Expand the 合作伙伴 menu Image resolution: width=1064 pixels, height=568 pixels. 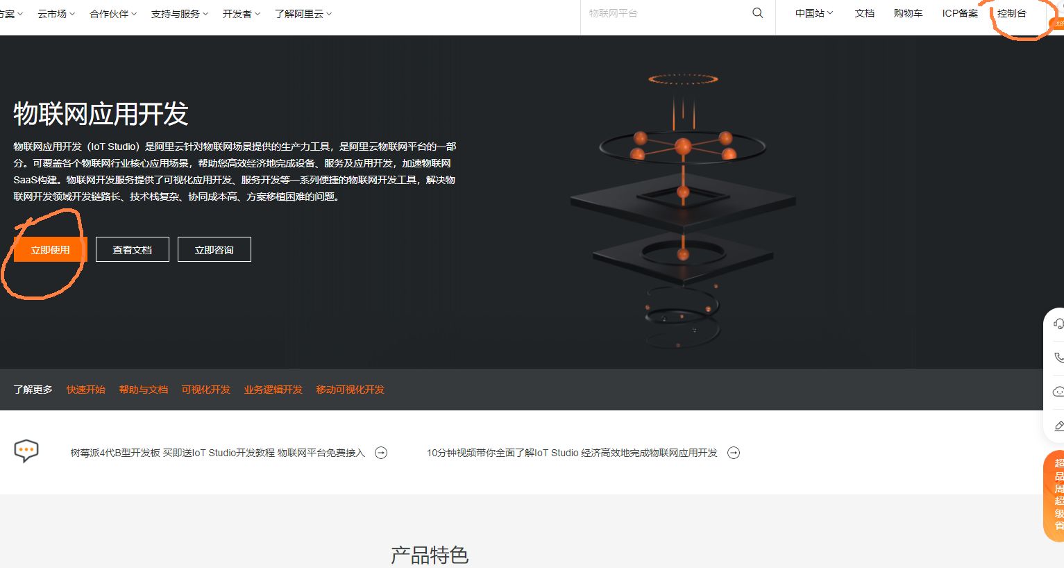(113, 14)
